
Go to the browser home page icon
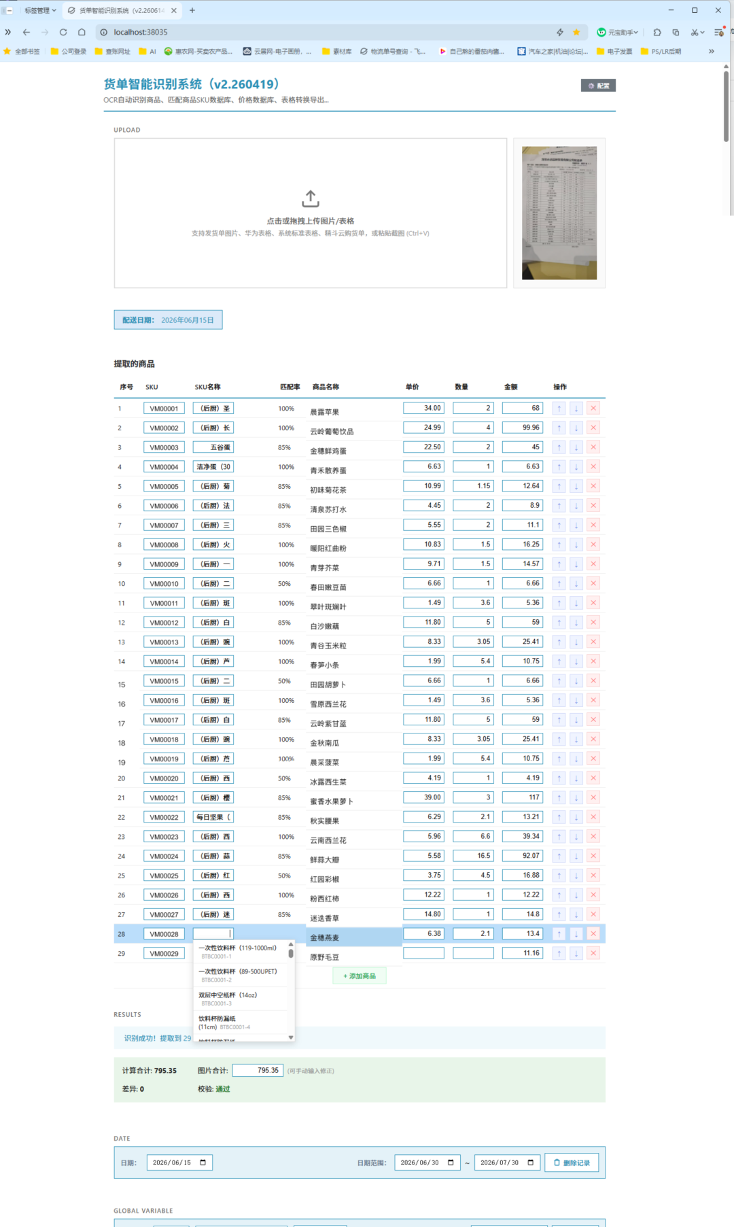[82, 32]
